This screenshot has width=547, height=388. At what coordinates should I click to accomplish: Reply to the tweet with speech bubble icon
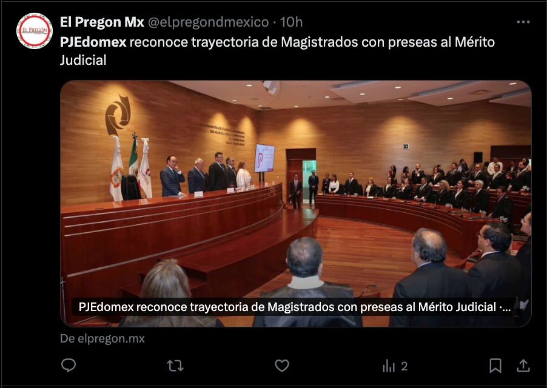[x=69, y=366]
